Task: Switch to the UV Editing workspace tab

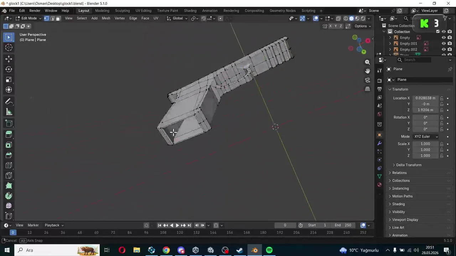Action: coord(143,11)
